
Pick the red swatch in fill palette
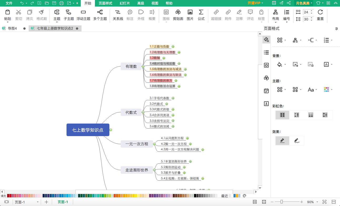coord(11,196)
